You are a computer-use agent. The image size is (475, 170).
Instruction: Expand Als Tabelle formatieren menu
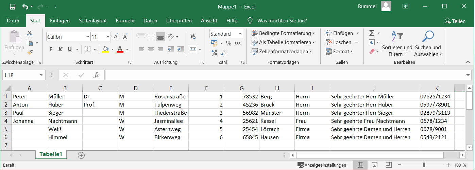283,42
